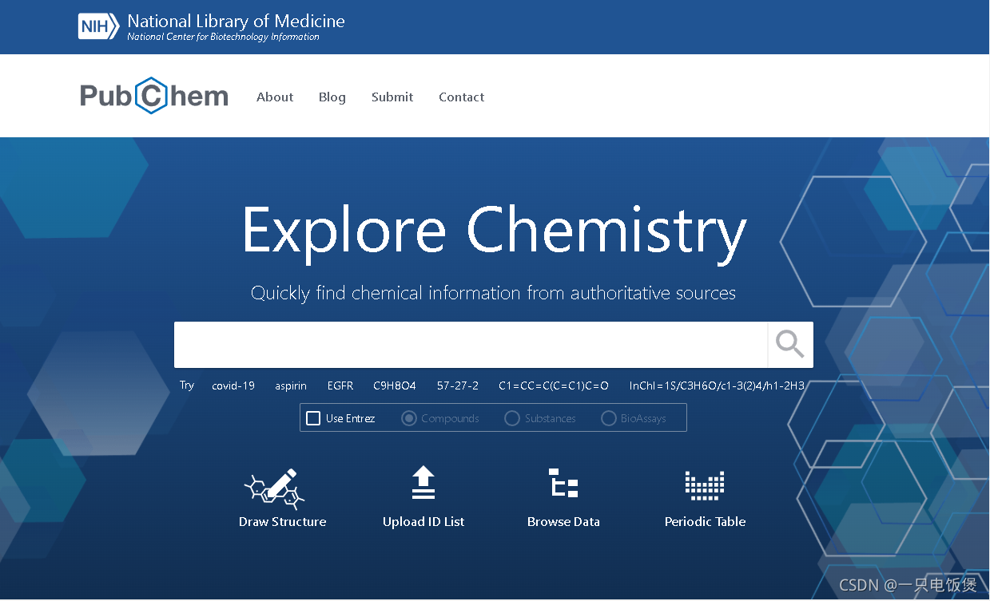Try the C9H8O4 formula example
This screenshot has width=990, height=601.
tap(395, 386)
